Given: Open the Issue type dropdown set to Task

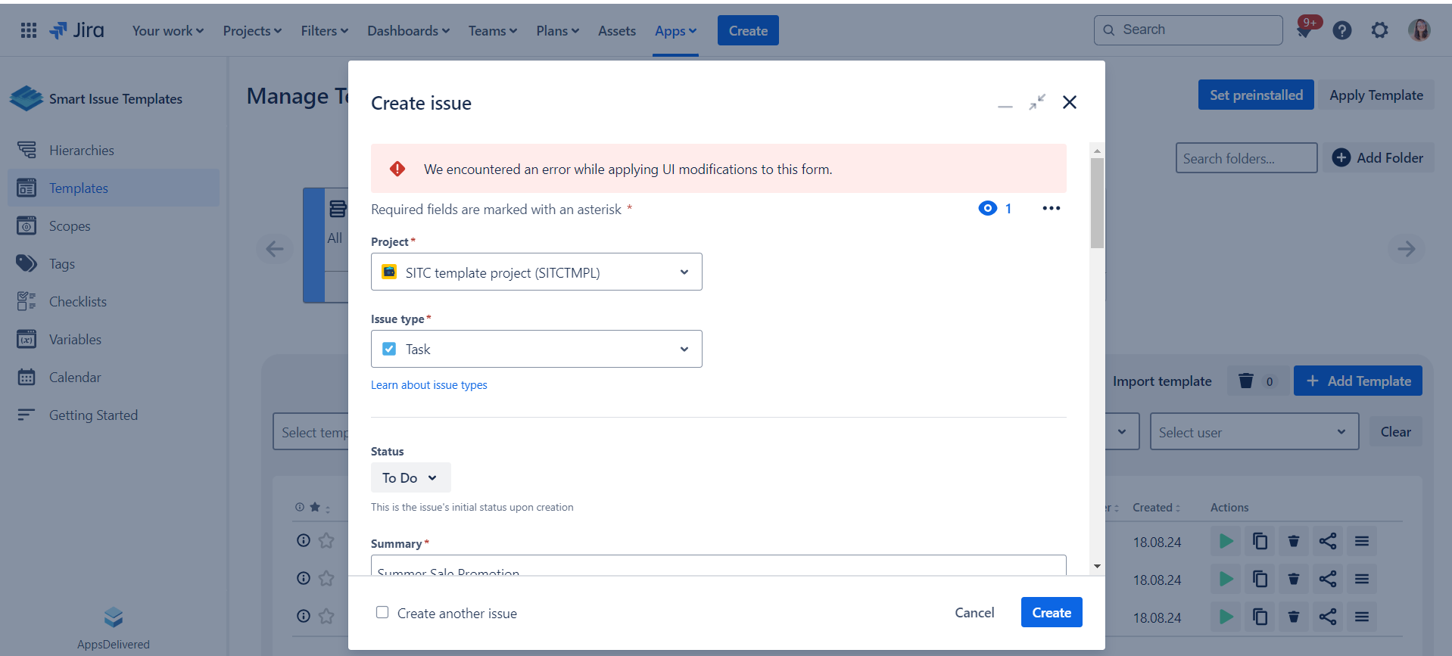Looking at the screenshot, I should [x=536, y=349].
